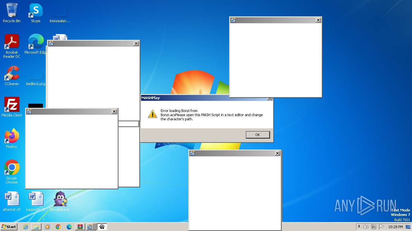The image size is (412, 231).
Task: Open Acrobat Reader DC shortcut
Action: click(x=12, y=46)
